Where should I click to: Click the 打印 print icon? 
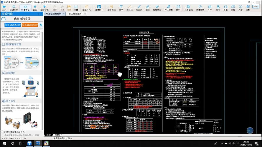pyautogui.click(x=210, y=8)
